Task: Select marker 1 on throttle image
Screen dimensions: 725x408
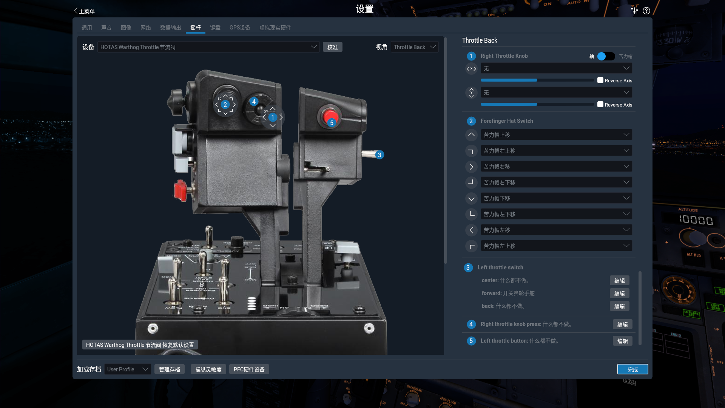Action: 273,117
